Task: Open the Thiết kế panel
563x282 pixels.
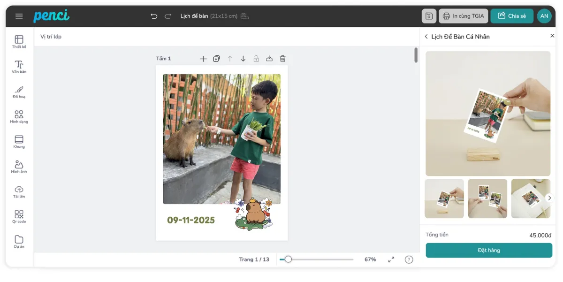Action: tap(19, 42)
